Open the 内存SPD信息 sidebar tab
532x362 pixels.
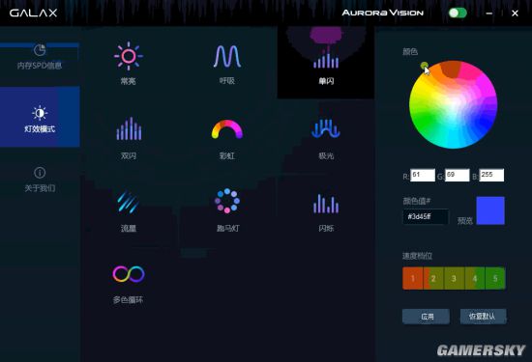coord(40,56)
